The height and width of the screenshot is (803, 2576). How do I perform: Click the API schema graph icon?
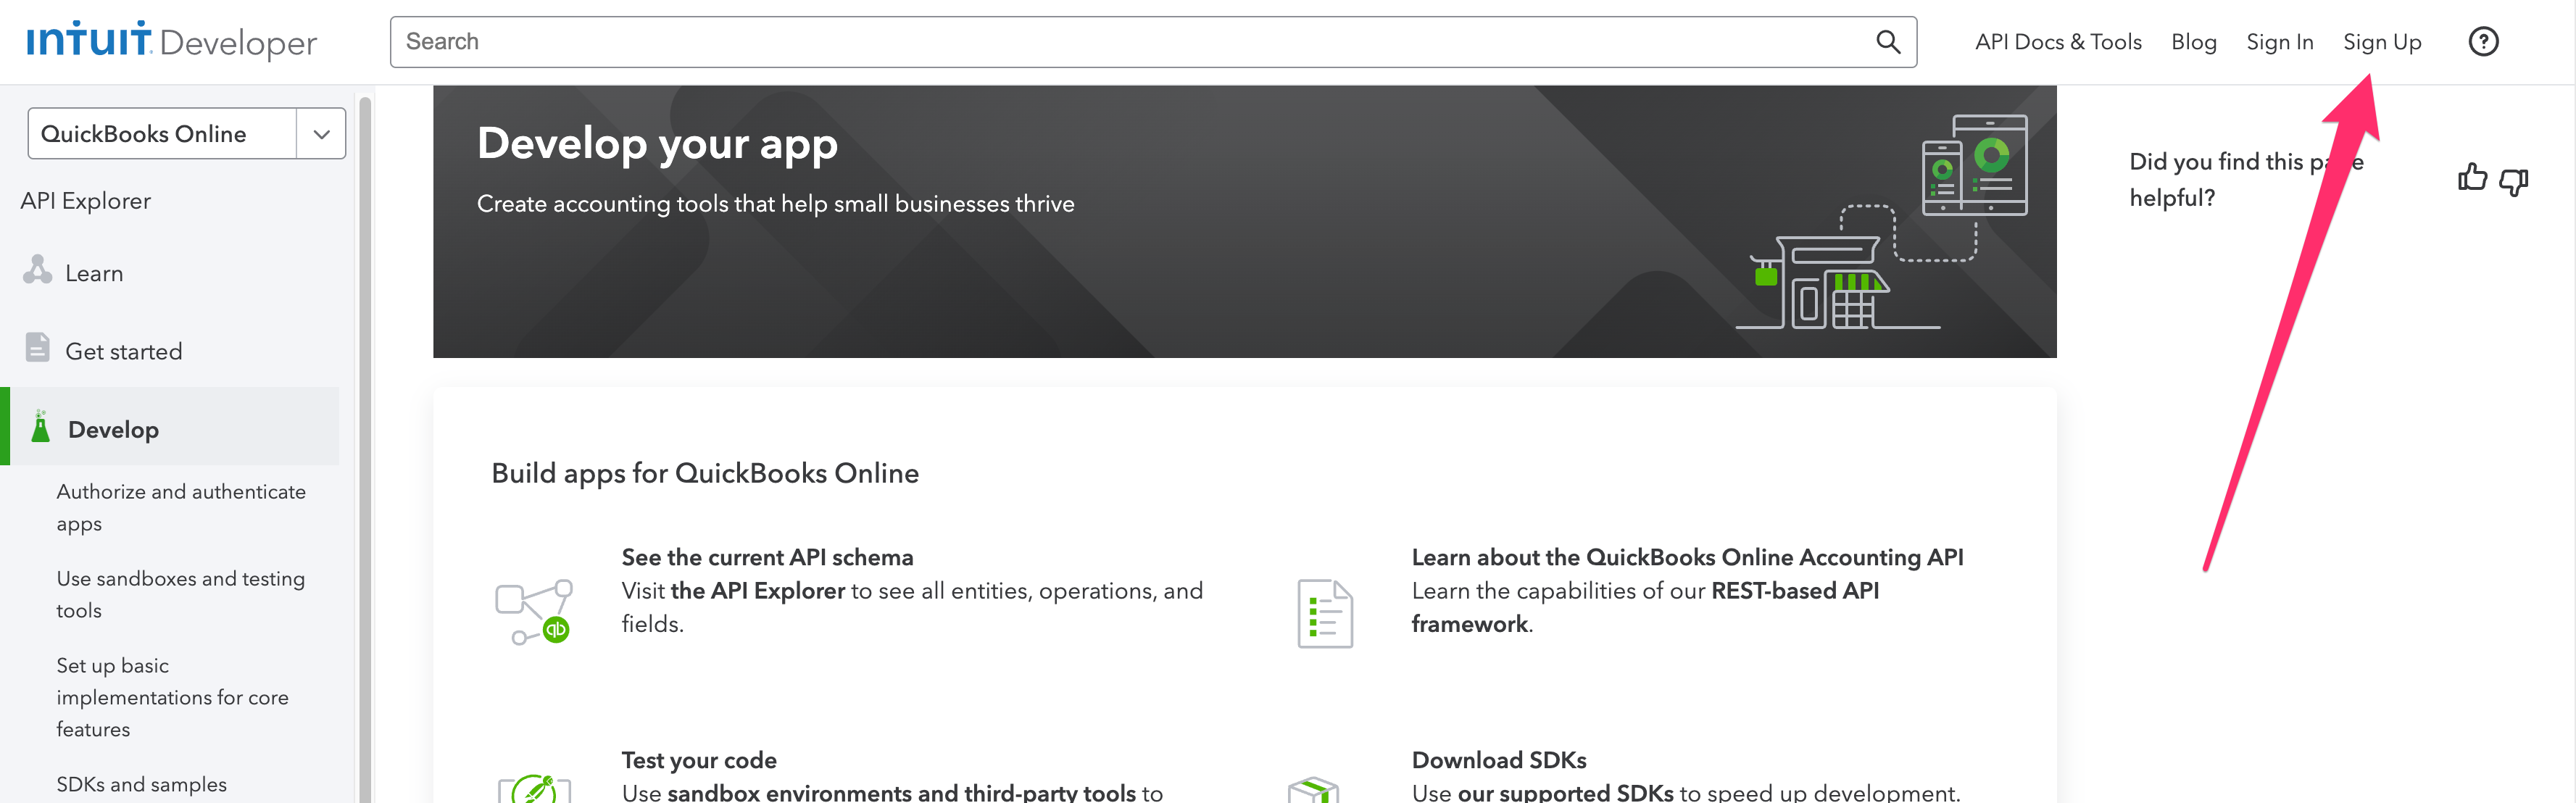534,611
